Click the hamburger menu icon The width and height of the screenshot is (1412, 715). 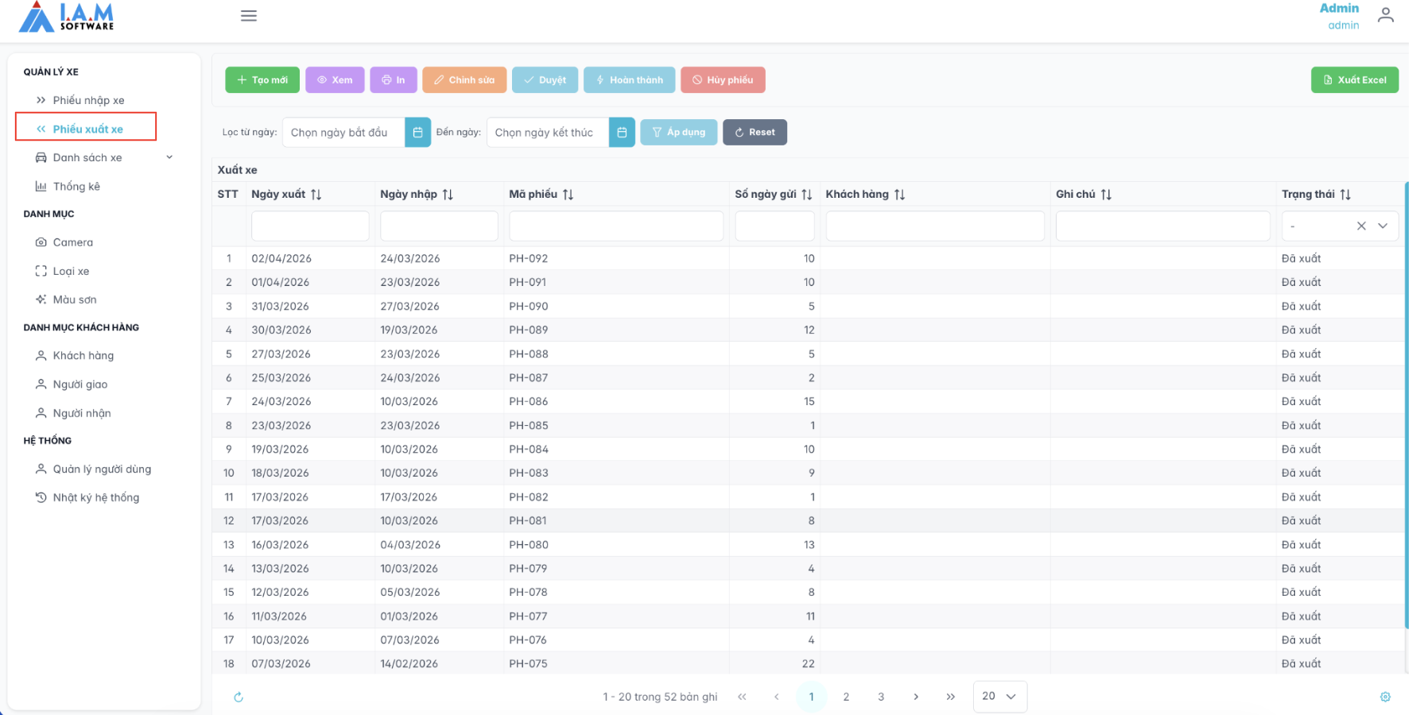249,16
